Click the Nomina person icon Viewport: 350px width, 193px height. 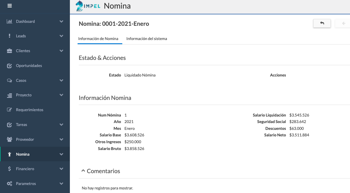(x=9, y=154)
